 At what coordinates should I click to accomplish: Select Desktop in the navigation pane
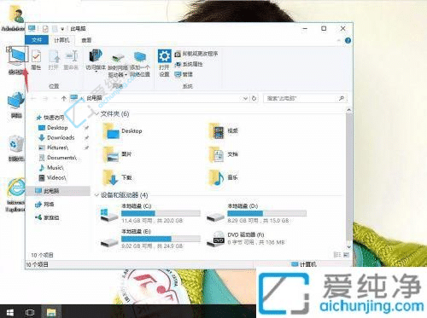[x=53, y=128]
